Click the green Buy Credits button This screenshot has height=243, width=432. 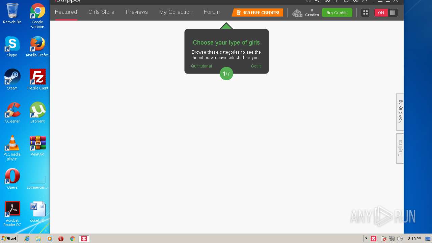[x=337, y=12]
